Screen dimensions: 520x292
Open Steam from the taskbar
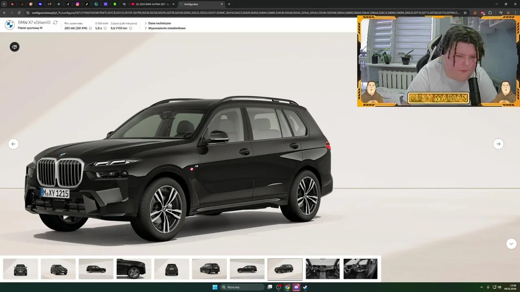305,287
